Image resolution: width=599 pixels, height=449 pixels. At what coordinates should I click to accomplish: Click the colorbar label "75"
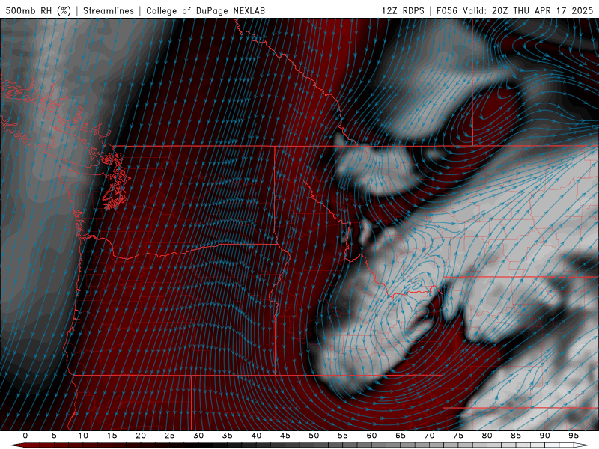458,436
